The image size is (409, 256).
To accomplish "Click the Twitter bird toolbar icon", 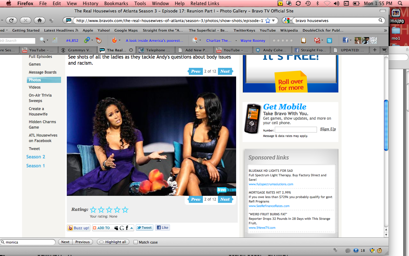I will tap(329, 40).
